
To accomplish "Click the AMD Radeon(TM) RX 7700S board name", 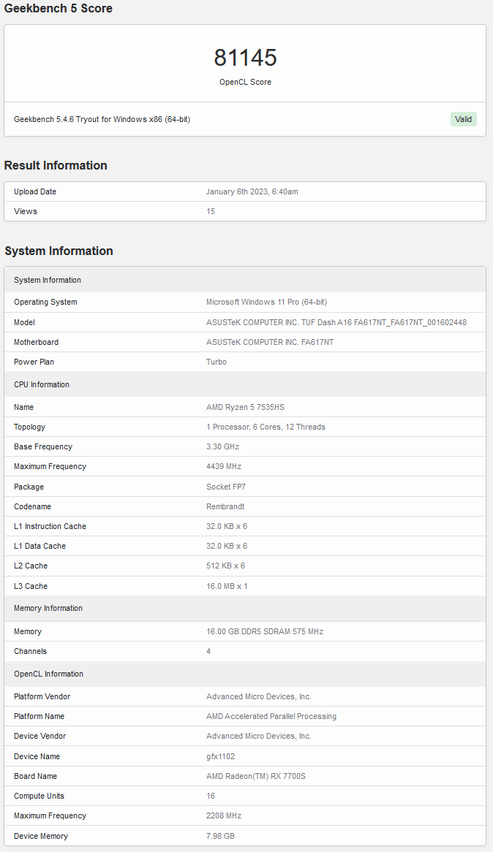I will (255, 776).
